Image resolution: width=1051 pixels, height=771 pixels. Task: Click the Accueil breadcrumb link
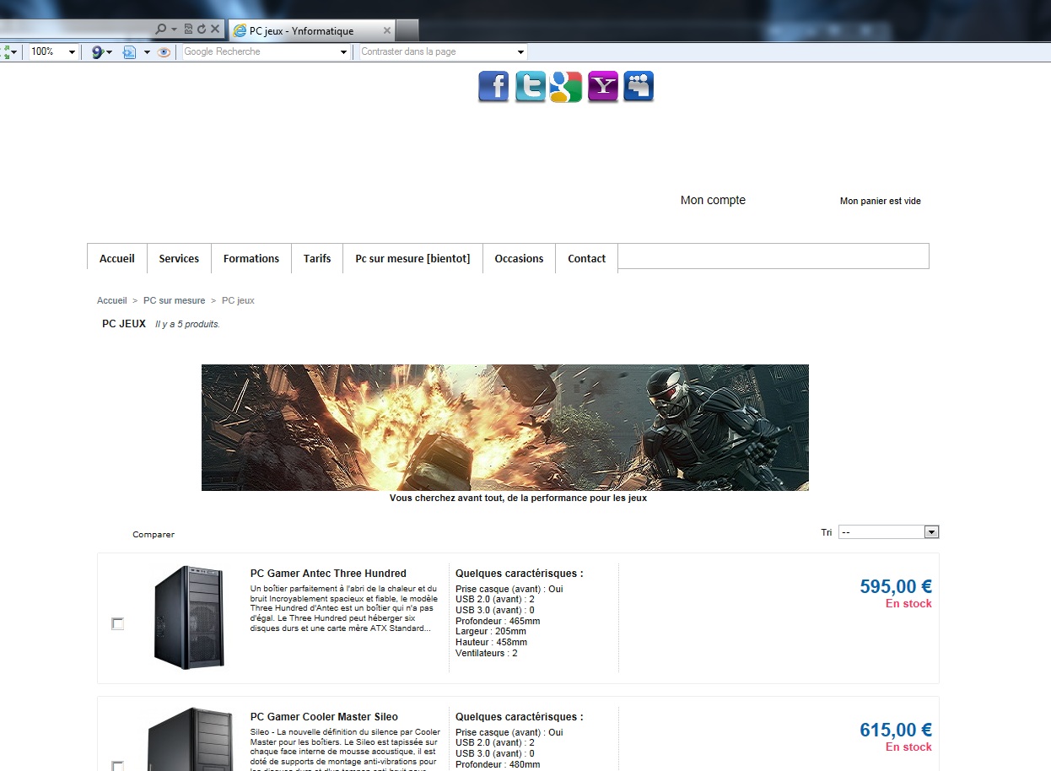112,300
